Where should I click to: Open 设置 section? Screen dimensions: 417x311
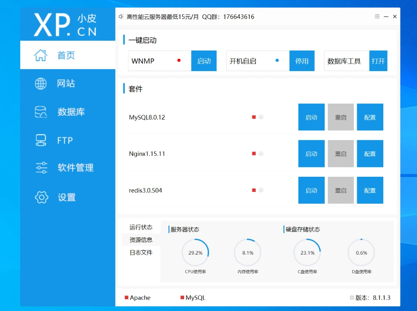[68, 197]
